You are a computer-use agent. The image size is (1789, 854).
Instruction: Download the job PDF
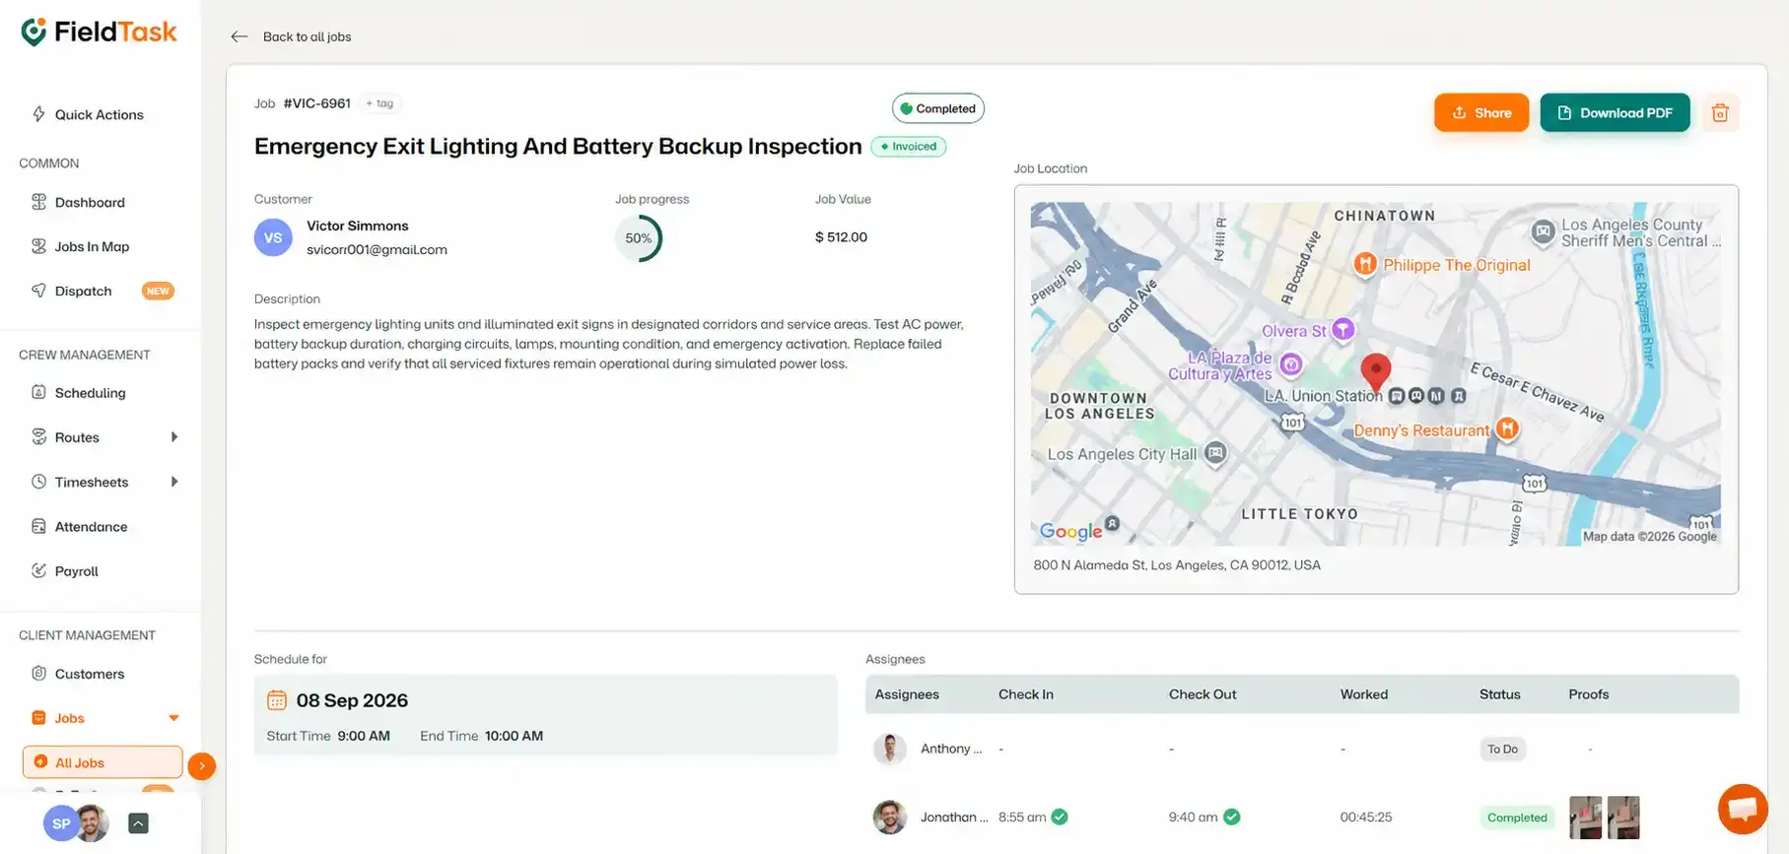[1615, 112]
